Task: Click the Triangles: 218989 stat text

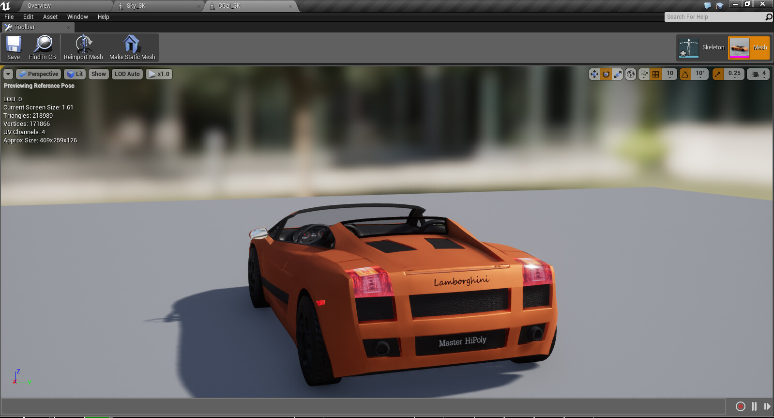Action: [28, 116]
